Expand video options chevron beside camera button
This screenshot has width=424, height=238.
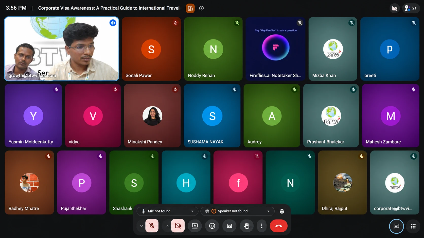coord(167,226)
